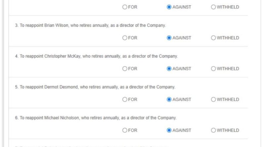
Task: Pick AGAINST for Christopher McKay resolution
Action: (x=169, y=69)
